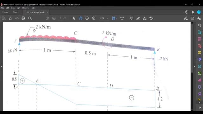The image size is (203, 114).
Task: Click the "0.5 m" dimension text
Action: click(x=90, y=53)
